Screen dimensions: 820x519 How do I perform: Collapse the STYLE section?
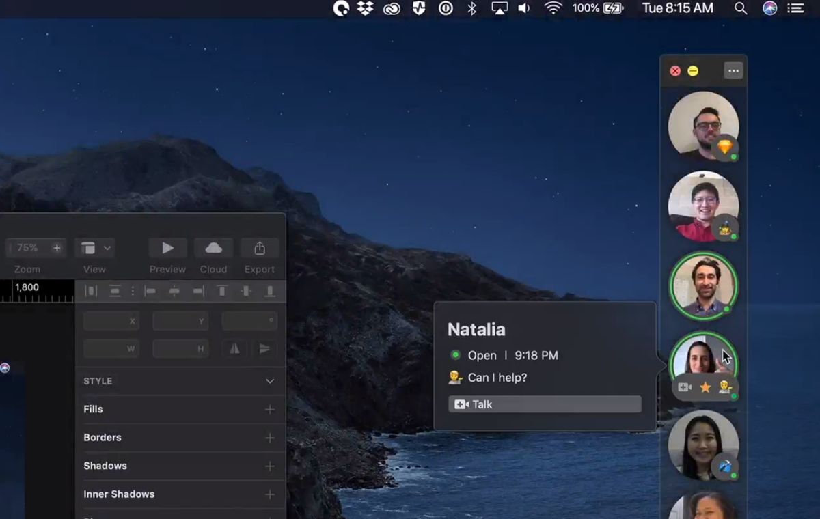pos(269,381)
